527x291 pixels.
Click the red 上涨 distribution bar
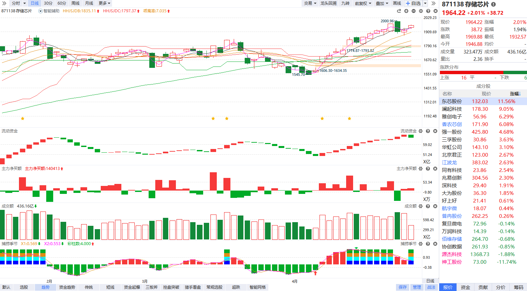[x=471, y=73]
